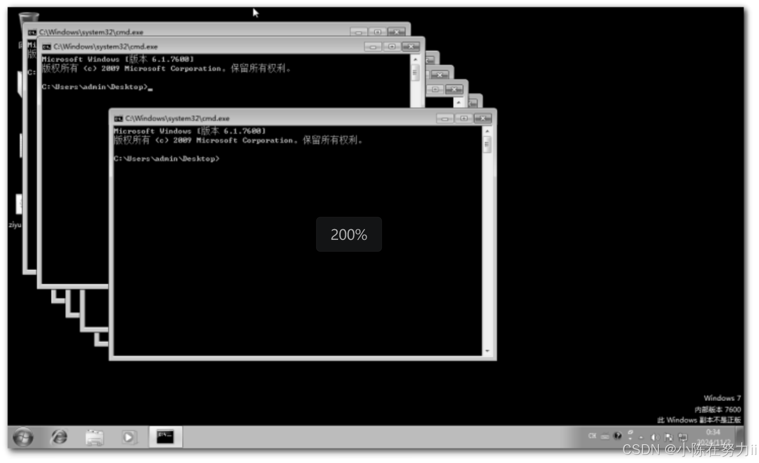The height and width of the screenshot is (463, 759).
Task: Open the CH input language indicator
Action: click(592, 436)
